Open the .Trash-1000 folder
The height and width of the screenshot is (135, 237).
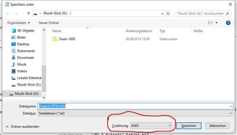[66, 39]
